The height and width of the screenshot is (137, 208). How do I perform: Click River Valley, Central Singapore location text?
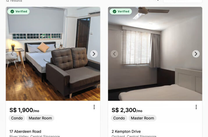35,136
